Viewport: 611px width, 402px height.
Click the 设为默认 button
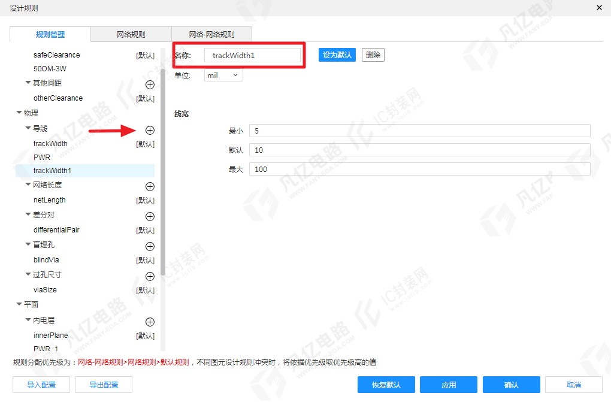tap(337, 55)
